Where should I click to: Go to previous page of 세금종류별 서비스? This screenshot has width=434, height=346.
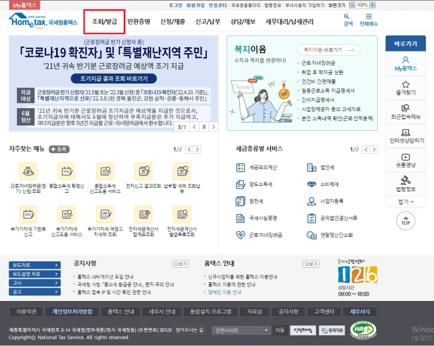pos(366,150)
